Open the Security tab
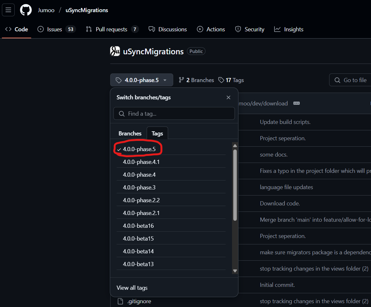The image size is (371, 307). click(x=250, y=29)
